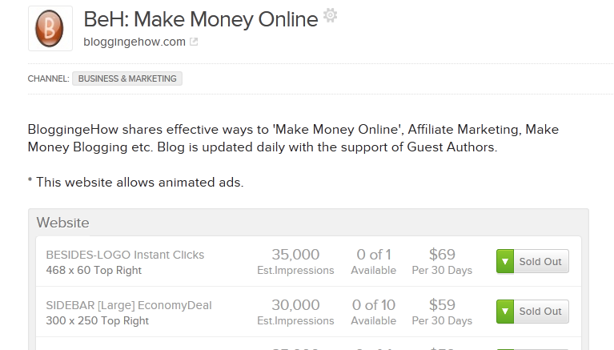Click the CHANNEL label text
614x350 pixels.
click(x=48, y=78)
